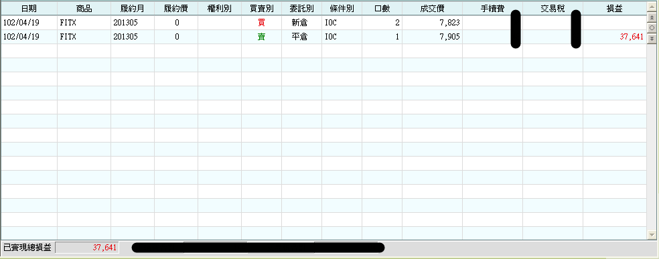The image size is (659, 259).
Task: Click the 201305 cell in the first row
Action: pos(133,23)
